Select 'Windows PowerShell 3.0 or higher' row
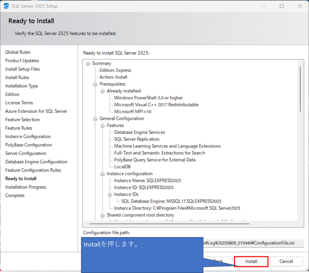This screenshot has height=273, width=309. click(148, 98)
